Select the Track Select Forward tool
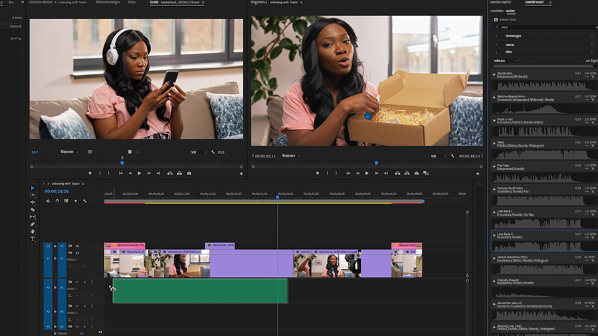Screen dimensions: 598x336 click(x=33, y=195)
